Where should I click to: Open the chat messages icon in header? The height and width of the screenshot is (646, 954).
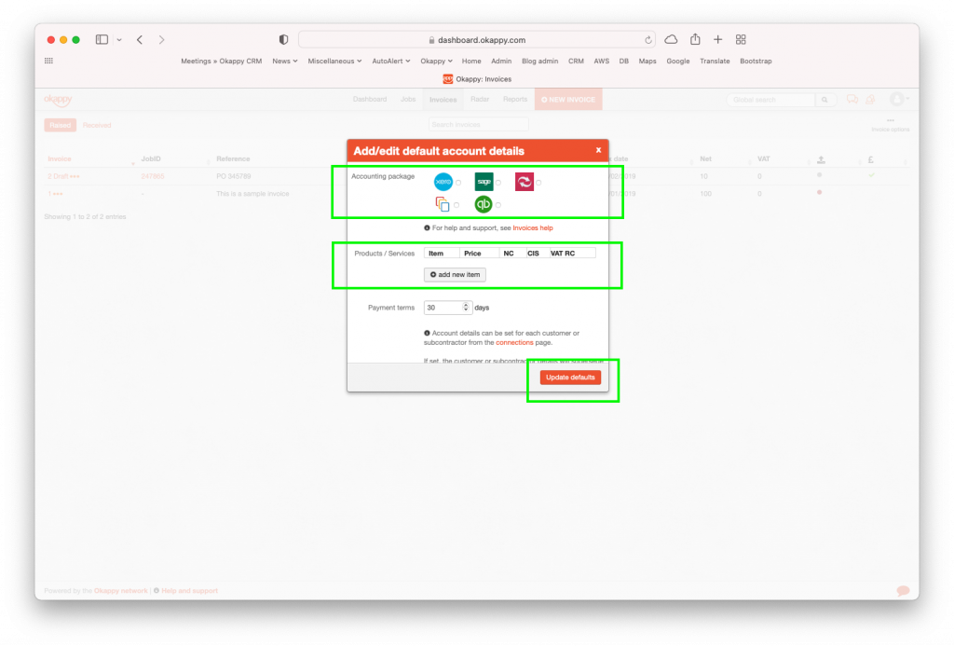point(852,99)
